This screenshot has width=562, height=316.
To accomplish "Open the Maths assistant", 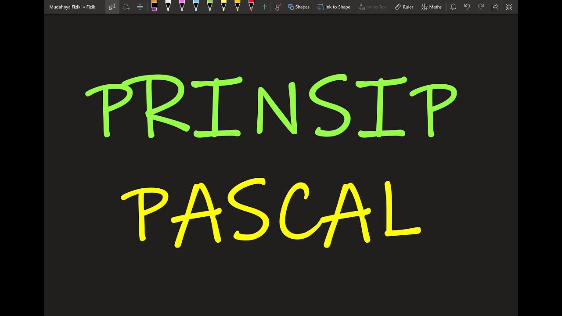I will click(432, 7).
